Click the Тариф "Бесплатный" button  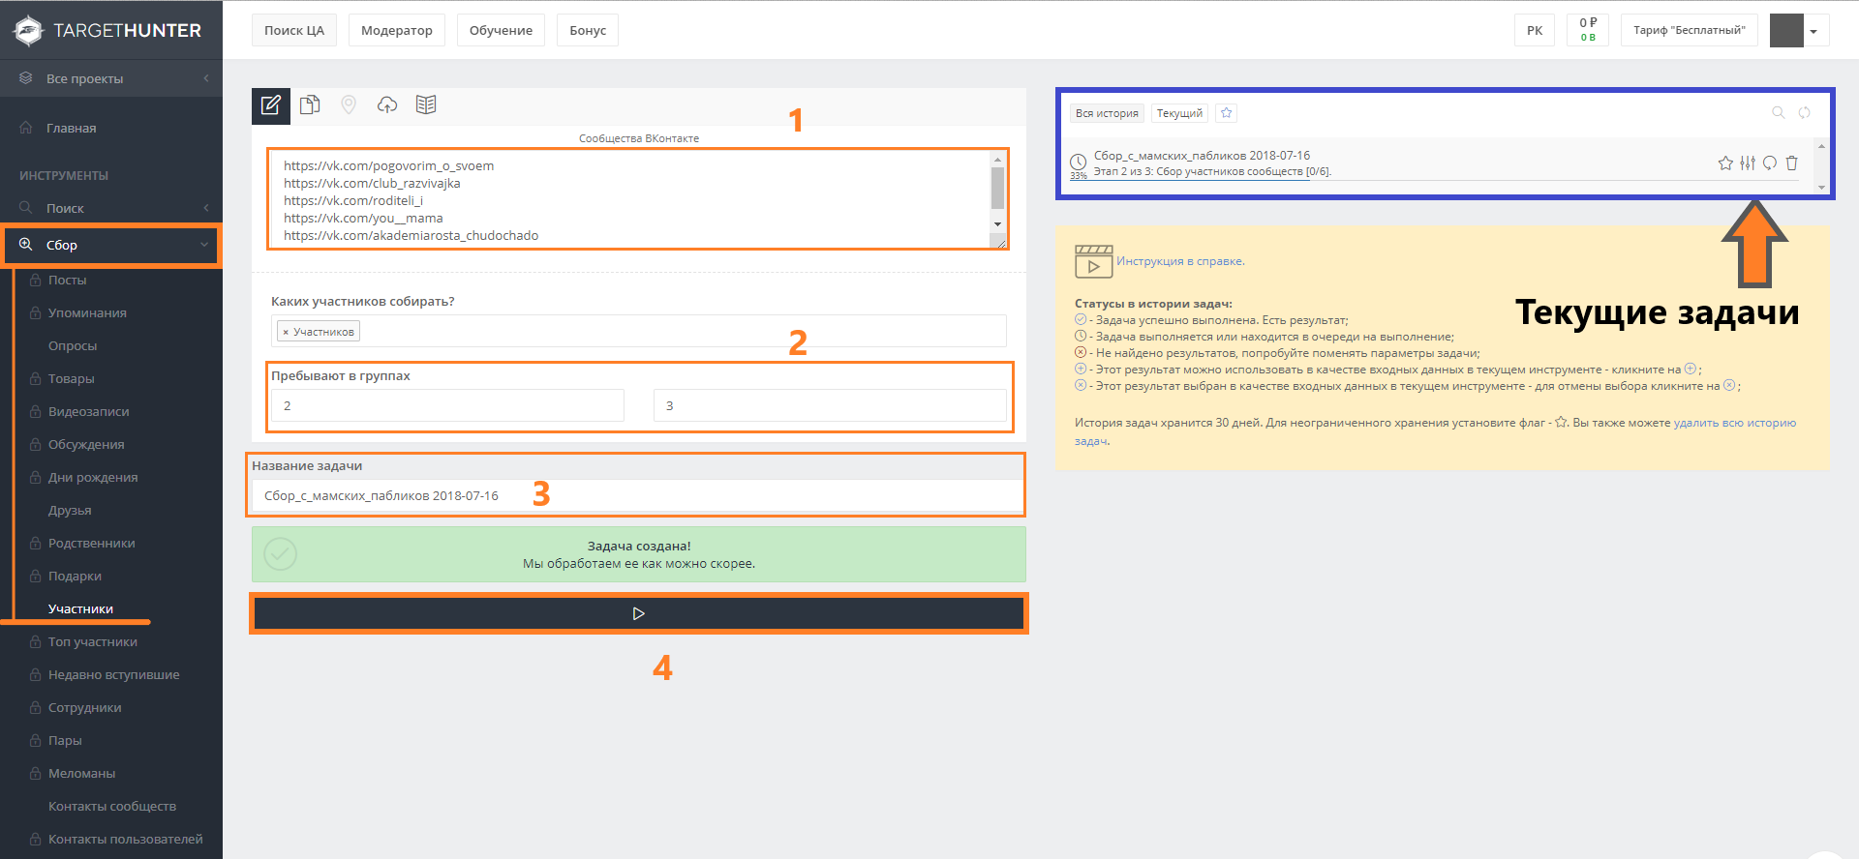click(1690, 30)
